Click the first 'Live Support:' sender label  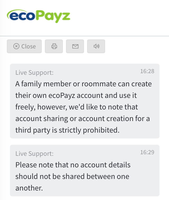34,72
